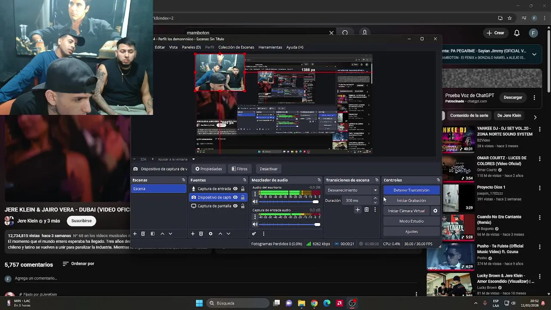Add a transition with the plus icon under Duración
551x310 pixels.
357,210
